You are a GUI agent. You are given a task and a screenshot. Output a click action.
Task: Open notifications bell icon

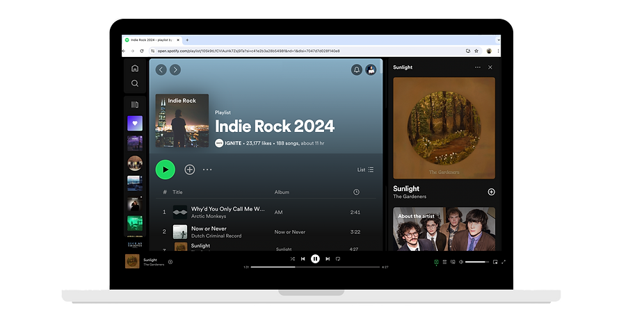click(357, 69)
